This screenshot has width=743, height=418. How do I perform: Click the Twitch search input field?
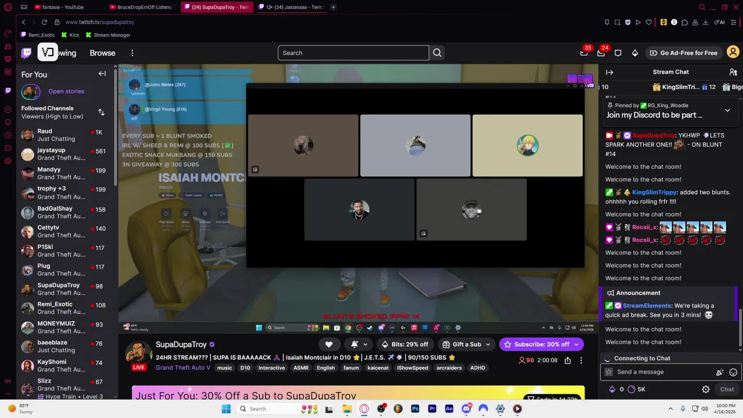pyautogui.click(x=354, y=53)
